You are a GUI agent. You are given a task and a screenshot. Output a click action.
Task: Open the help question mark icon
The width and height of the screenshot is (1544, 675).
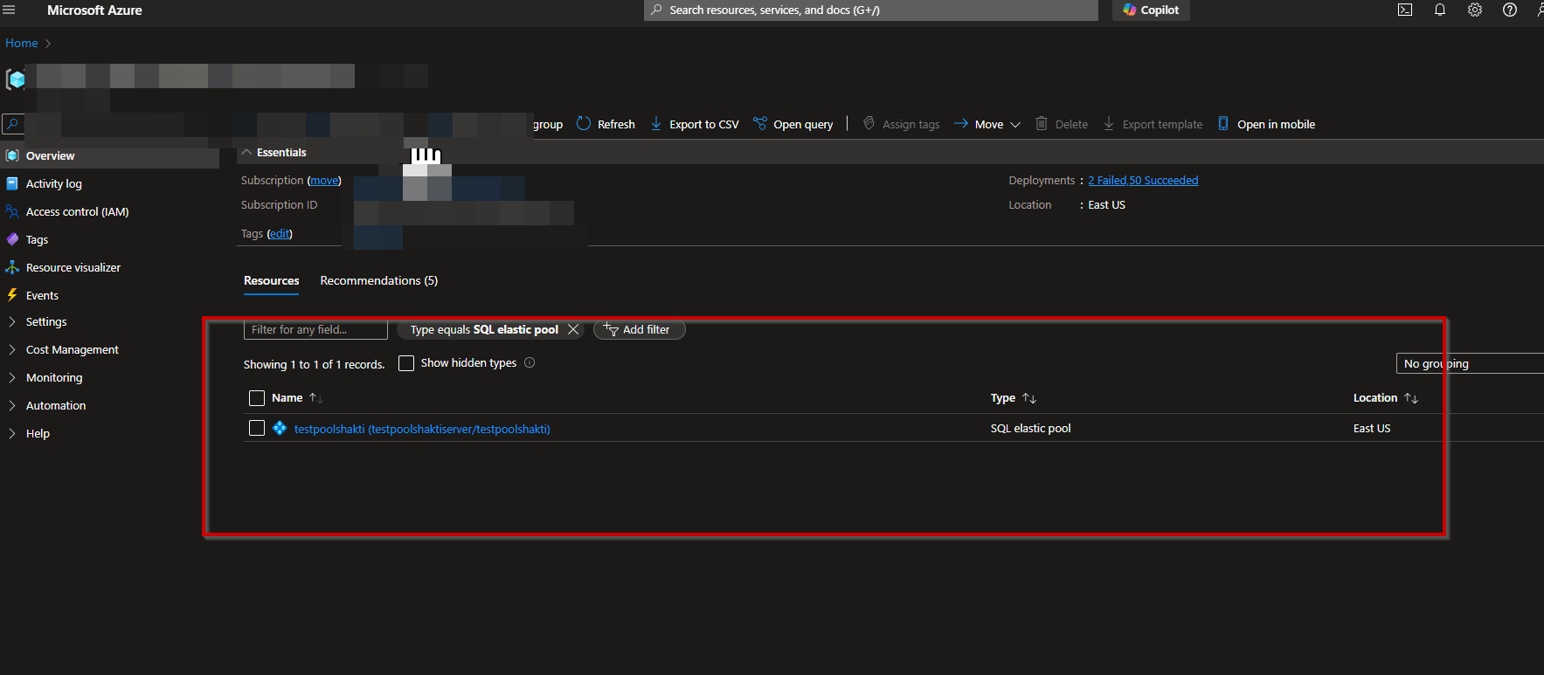(1510, 10)
